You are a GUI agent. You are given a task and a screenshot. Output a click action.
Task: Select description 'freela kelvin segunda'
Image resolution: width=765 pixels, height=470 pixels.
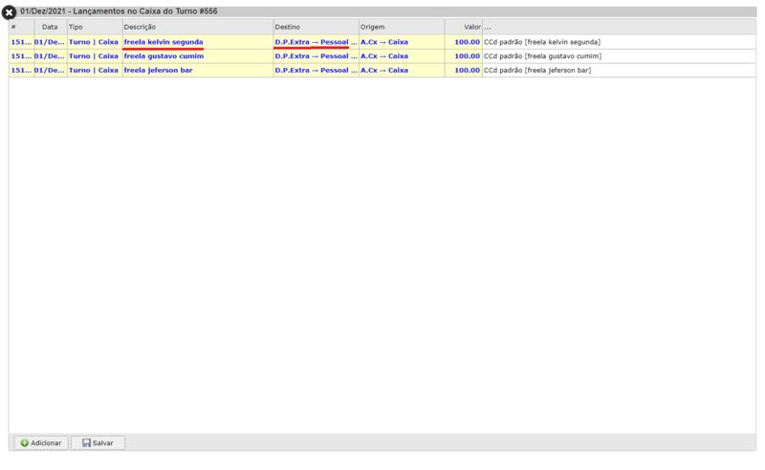point(164,42)
